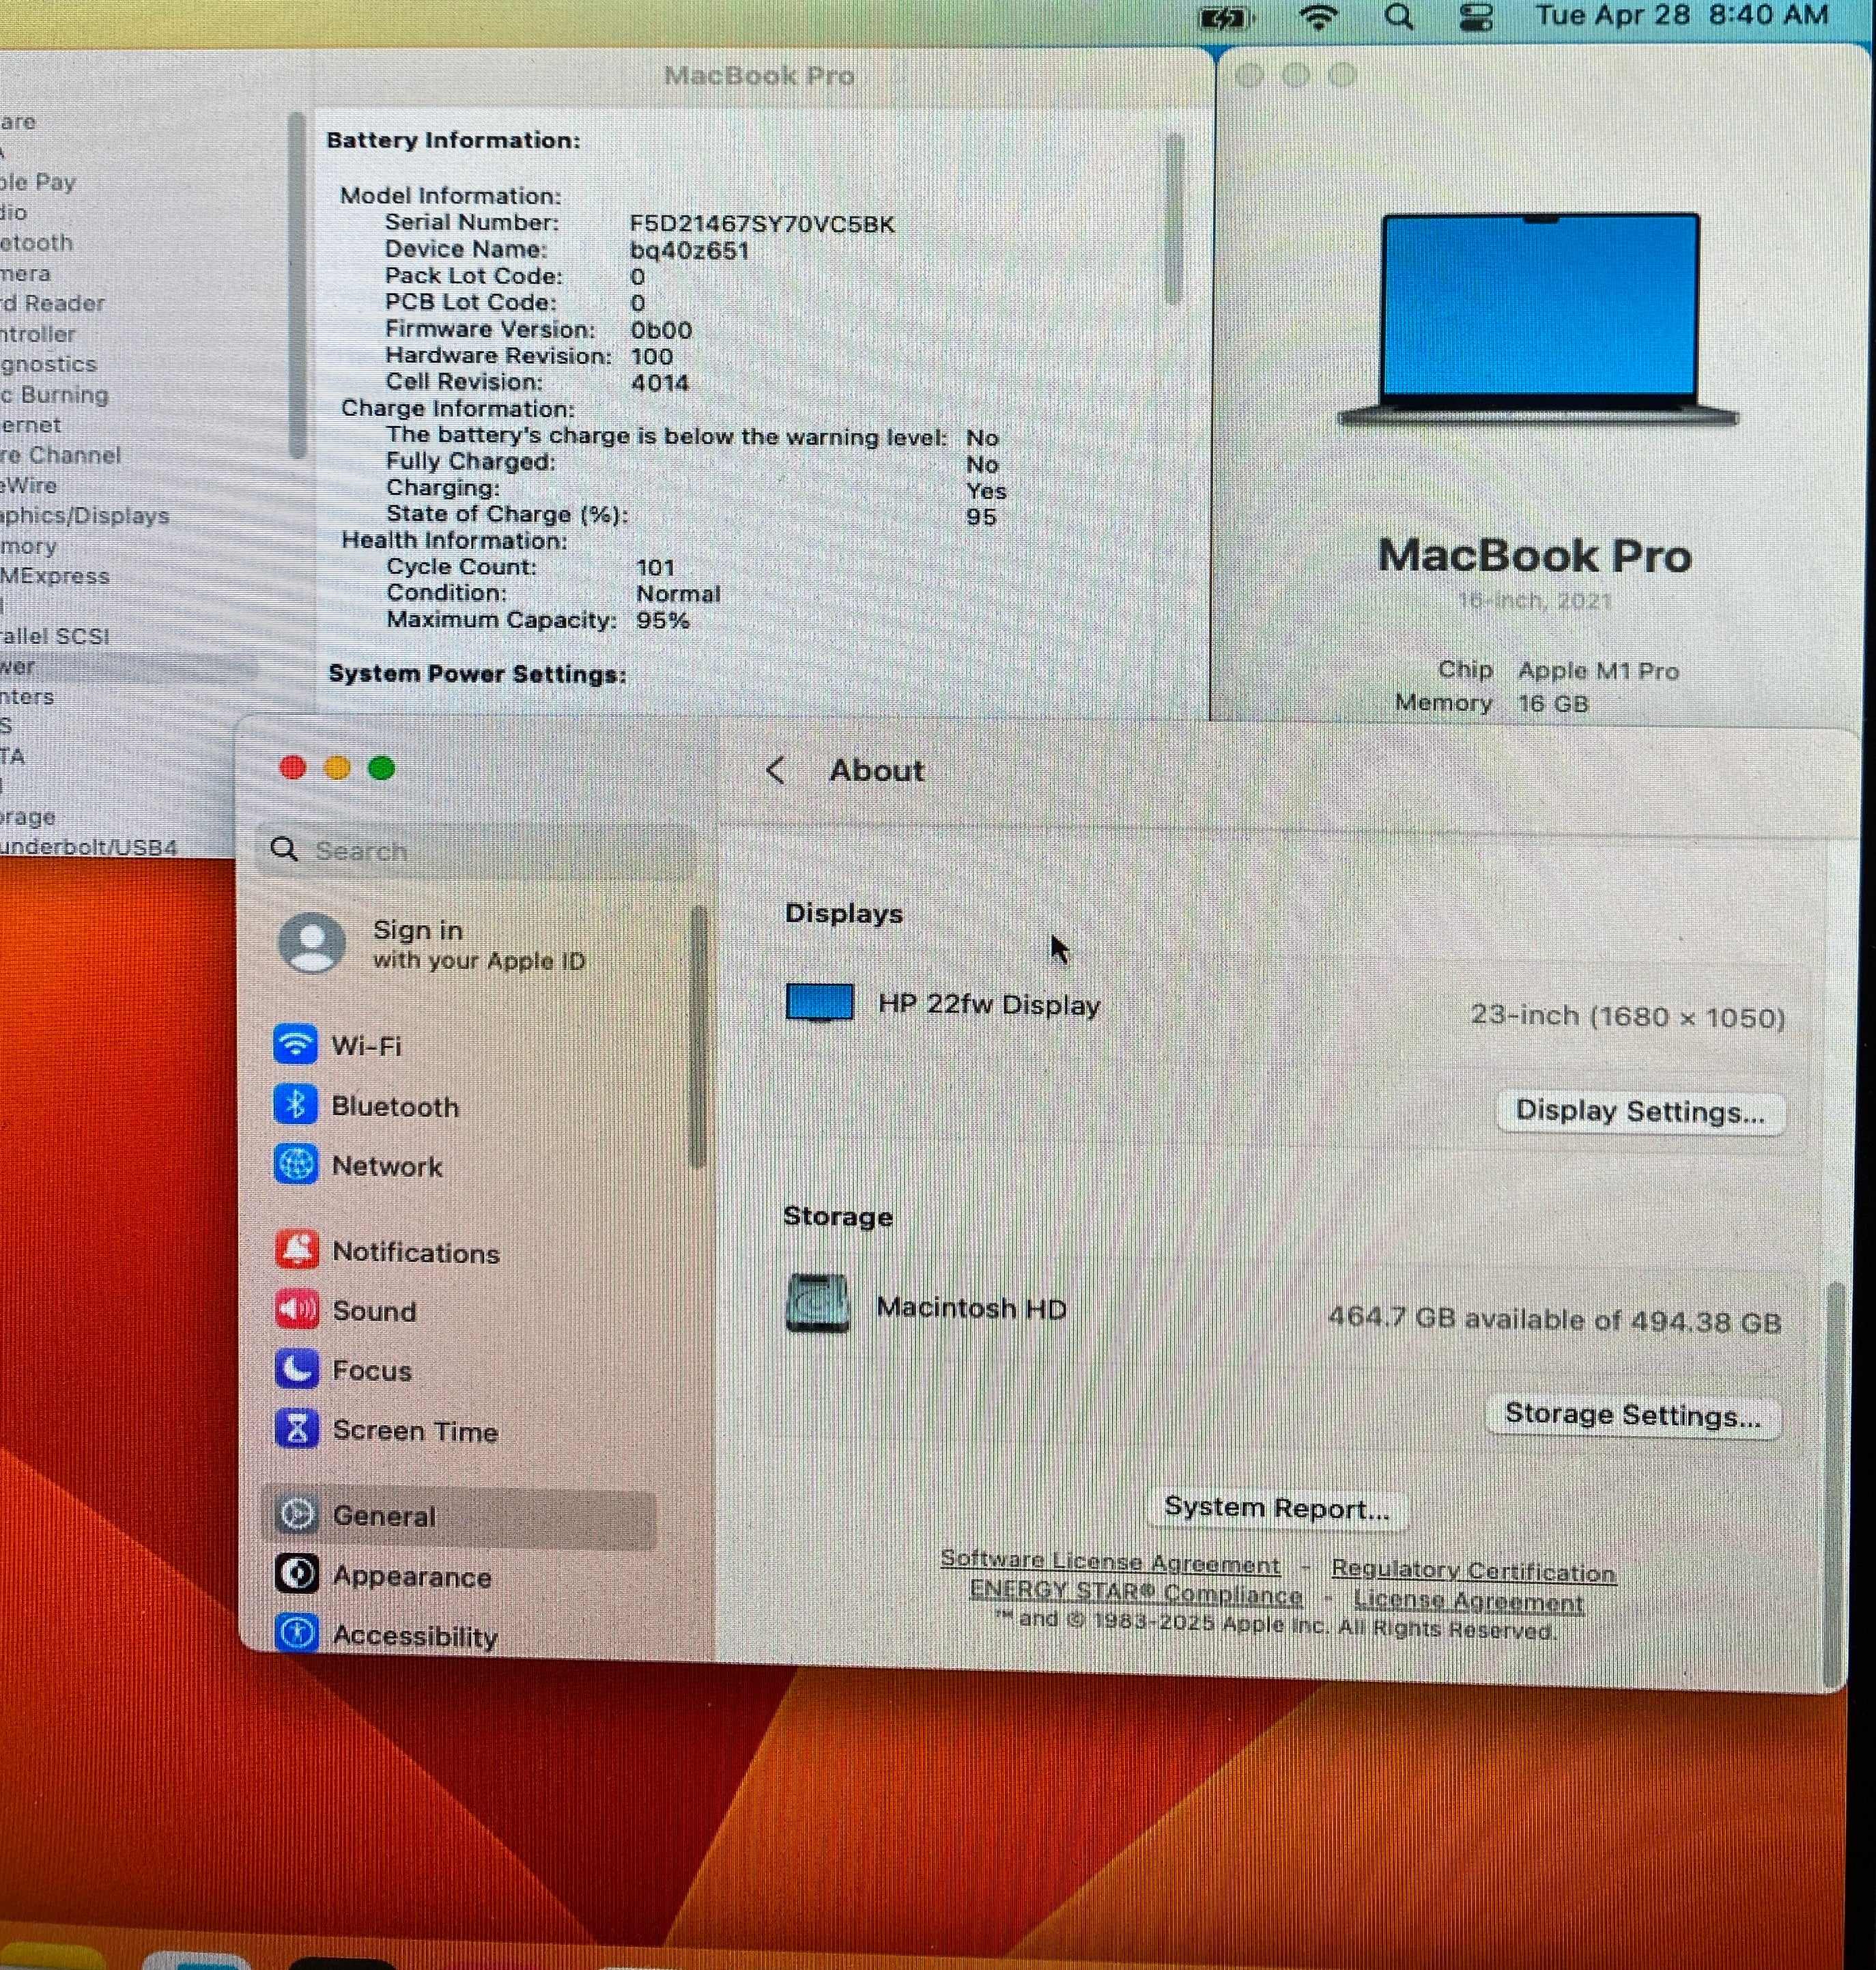The height and width of the screenshot is (1970, 1876).
Task: Select Storage in System Report sidebar
Action: coord(28,817)
